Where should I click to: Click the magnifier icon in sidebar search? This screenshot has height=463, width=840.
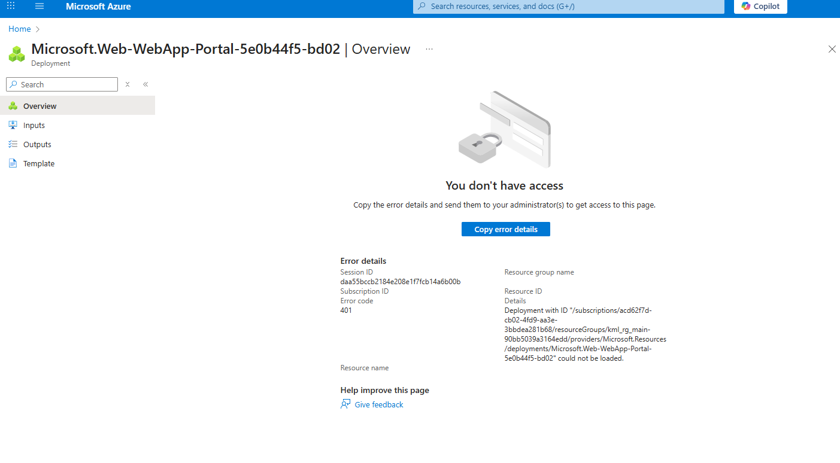pyautogui.click(x=14, y=84)
